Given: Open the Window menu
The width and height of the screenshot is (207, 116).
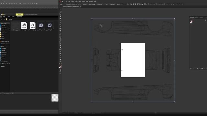Looking at the screenshot, I should point(91,1).
